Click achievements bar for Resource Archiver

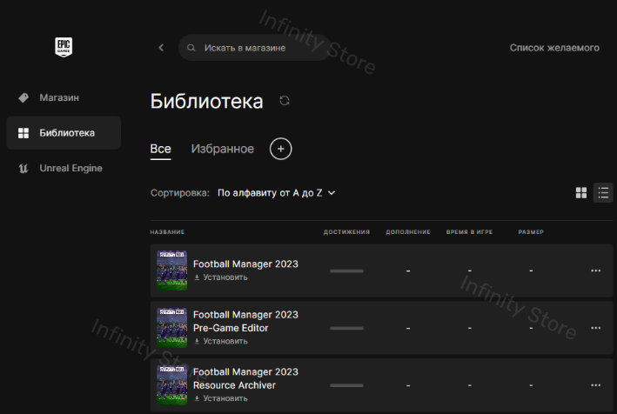pyautogui.click(x=346, y=385)
